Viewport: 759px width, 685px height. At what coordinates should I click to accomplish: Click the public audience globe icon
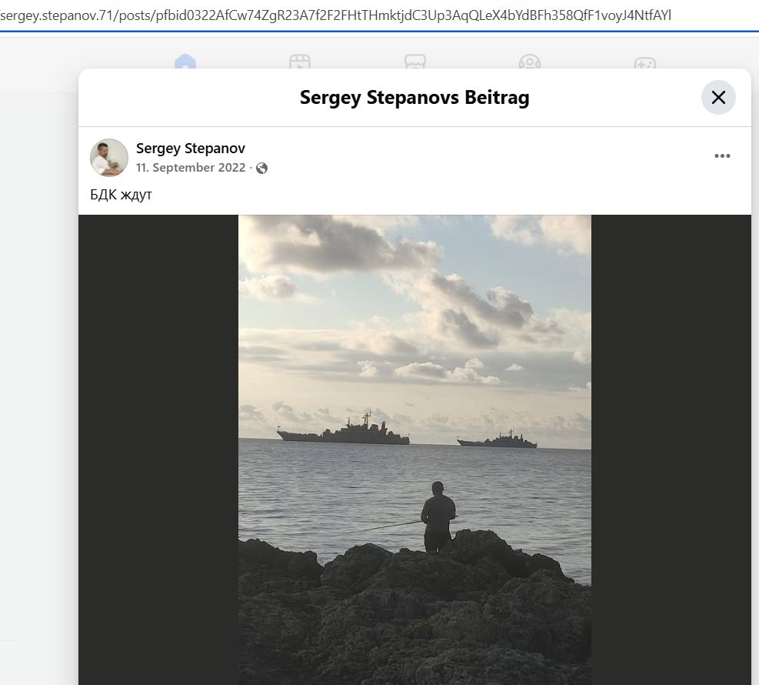pyautogui.click(x=262, y=168)
